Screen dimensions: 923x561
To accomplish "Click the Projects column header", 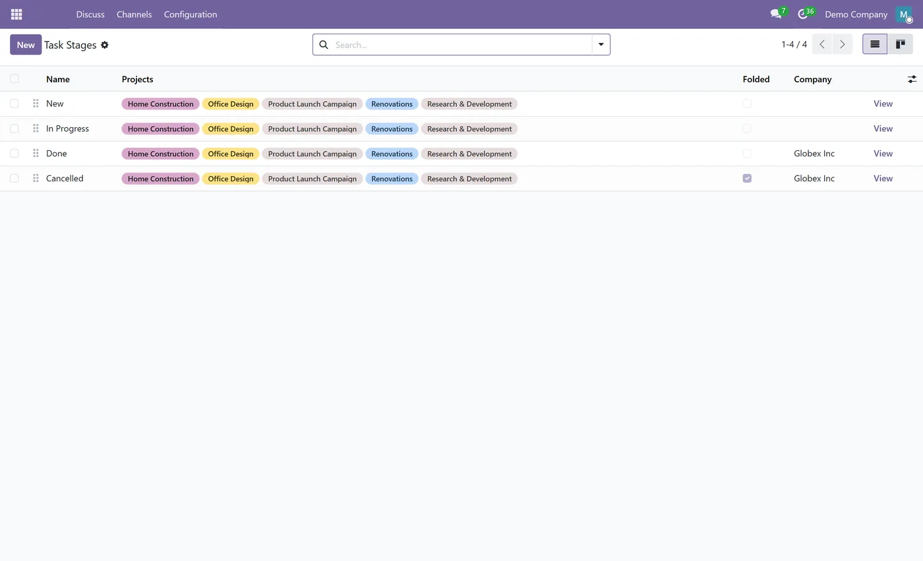I will [137, 79].
